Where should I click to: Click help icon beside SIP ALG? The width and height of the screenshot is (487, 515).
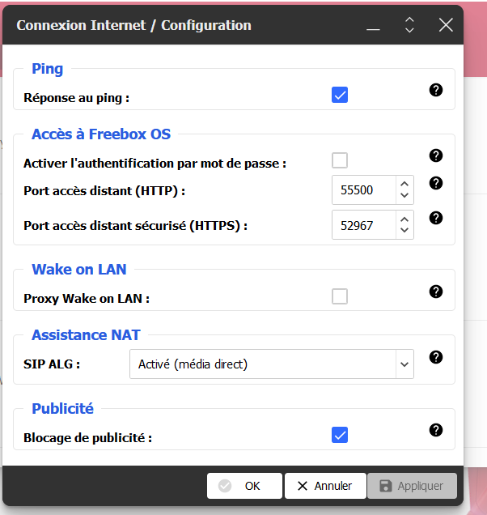click(436, 357)
